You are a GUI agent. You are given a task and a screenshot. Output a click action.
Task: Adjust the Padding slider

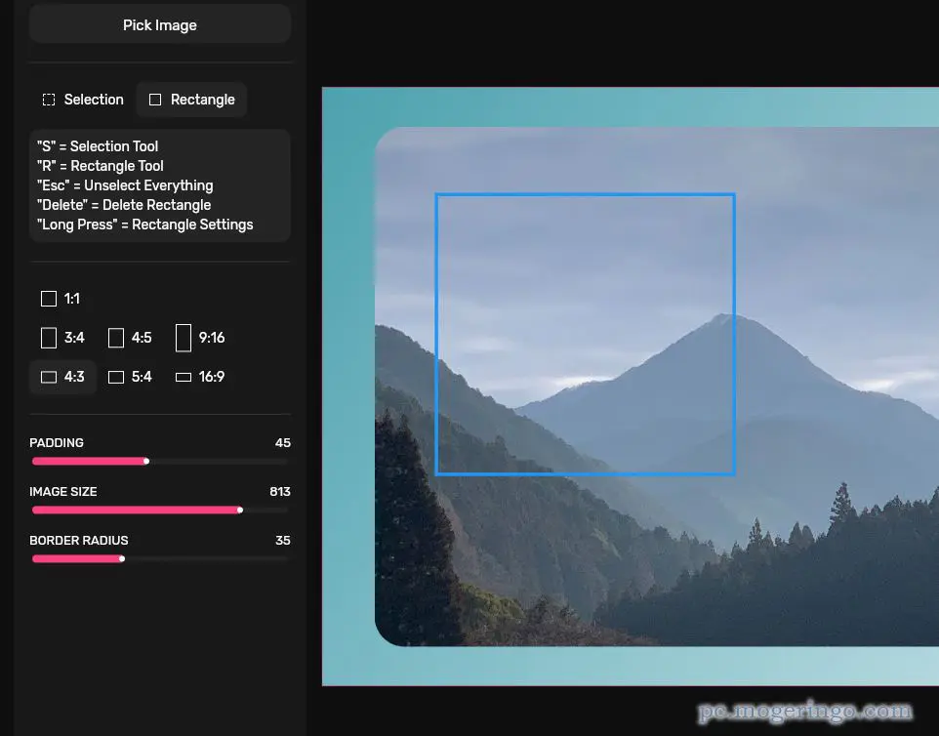click(x=160, y=461)
